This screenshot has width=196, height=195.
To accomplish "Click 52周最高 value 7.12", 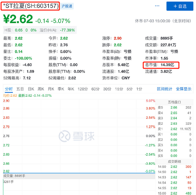I will point(27,78).
